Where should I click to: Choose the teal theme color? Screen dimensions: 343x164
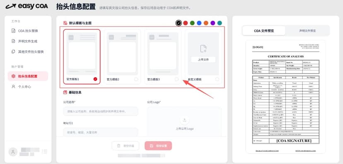click(220, 23)
